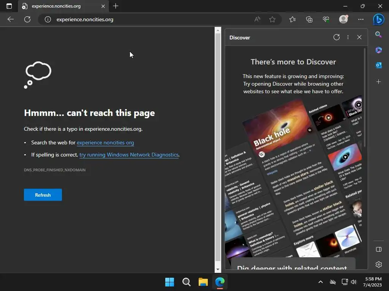The image size is (389, 291).
Task: Open the volume speaker icon
Action: [x=354, y=282]
